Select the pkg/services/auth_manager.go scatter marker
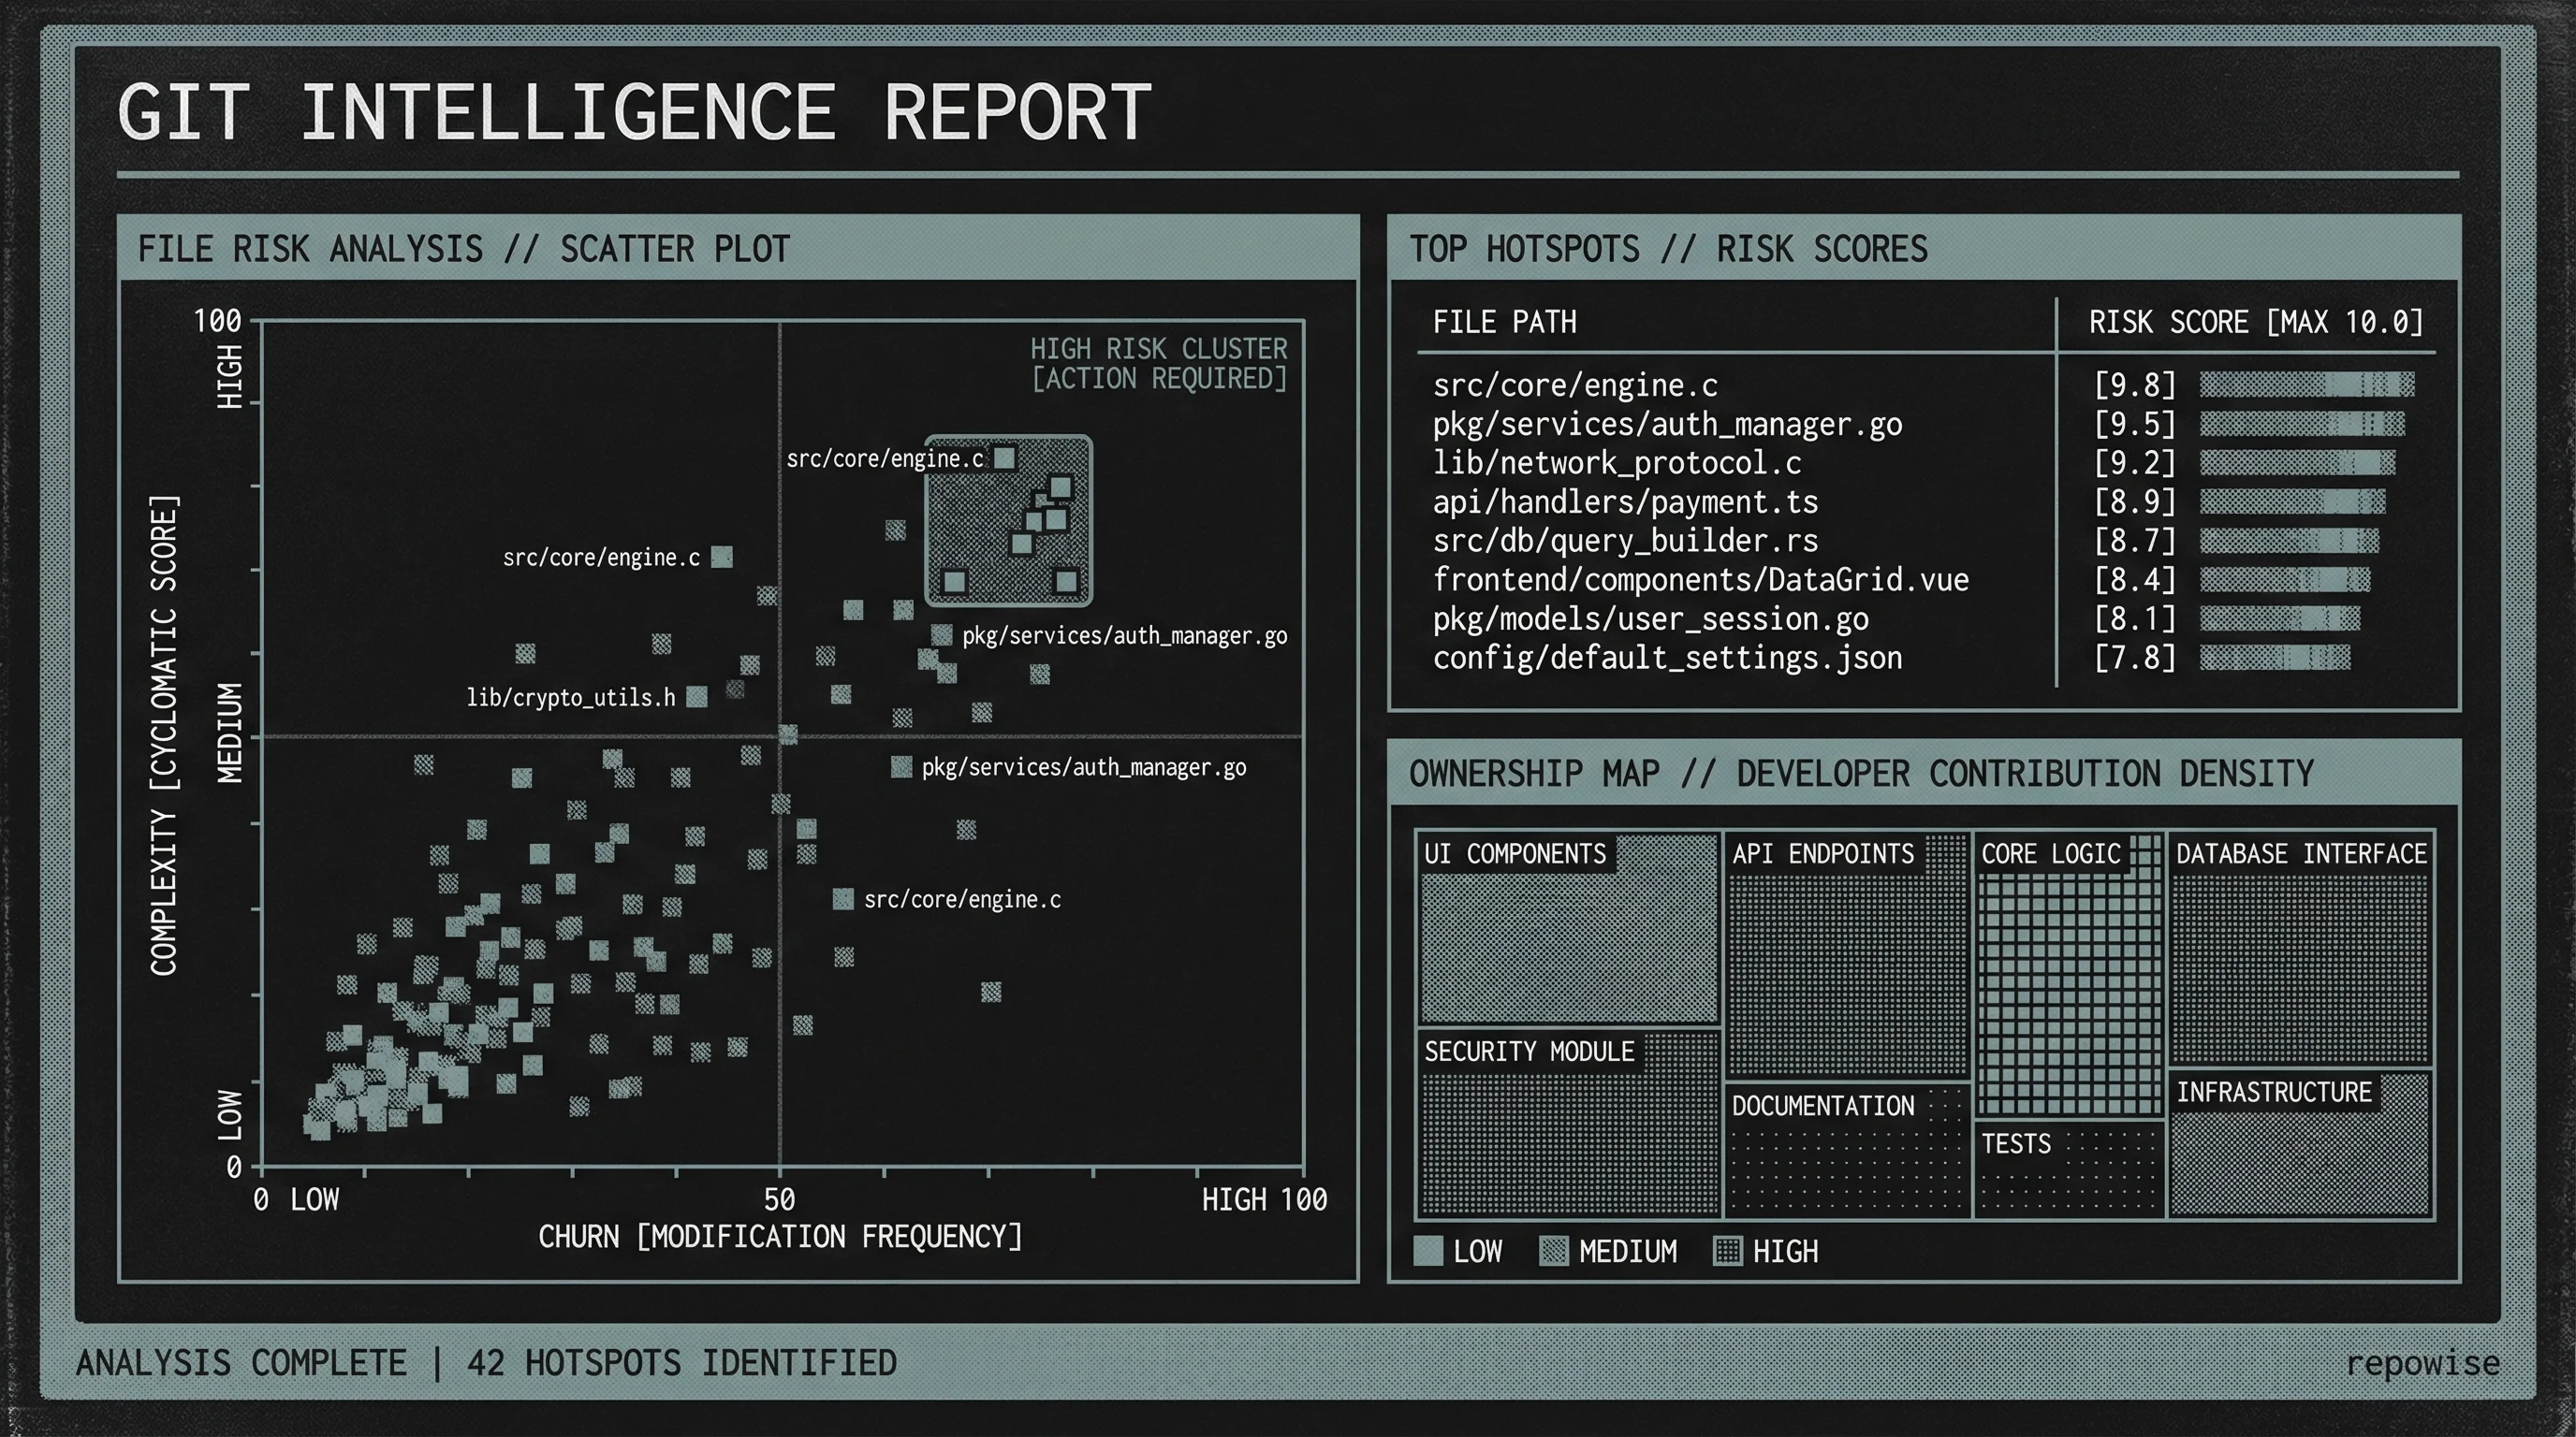The image size is (2576, 1437). (941, 635)
